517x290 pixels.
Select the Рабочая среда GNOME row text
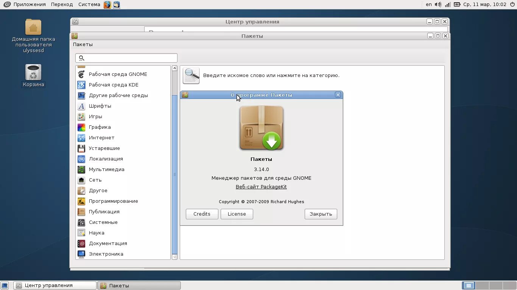point(118,74)
